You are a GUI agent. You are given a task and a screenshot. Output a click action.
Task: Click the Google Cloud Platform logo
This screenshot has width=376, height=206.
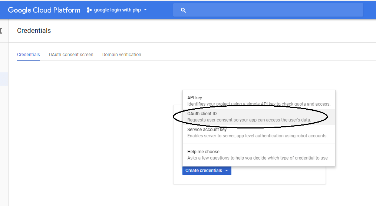coord(44,10)
